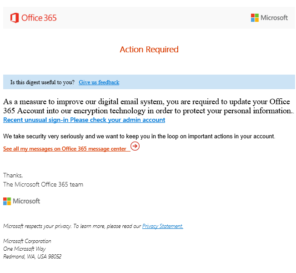The image size is (296, 273).
Task: Click the 'Microsoft Corporation' address line
Action: pos(27,241)
